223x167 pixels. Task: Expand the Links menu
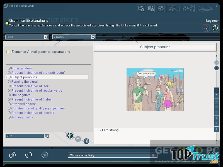pyautogui.click(x=46, y=136)
